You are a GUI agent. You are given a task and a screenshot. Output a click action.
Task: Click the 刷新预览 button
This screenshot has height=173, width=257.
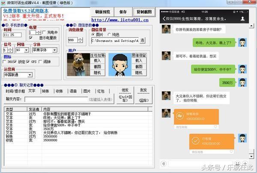tap(103, 12)
